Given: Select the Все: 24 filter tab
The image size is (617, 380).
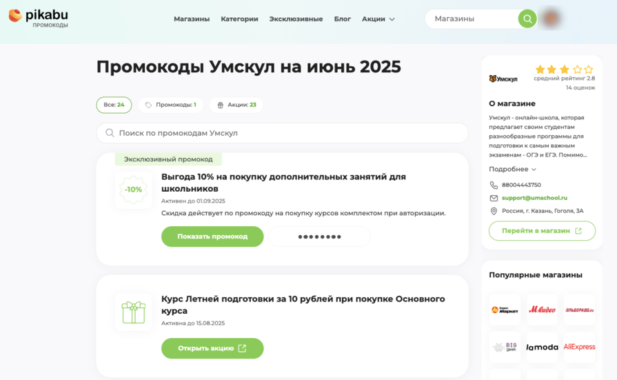Looking at the screenshot, I should (114, 105).
